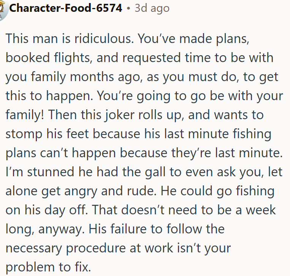
Task: Click the words 'alone get angry and rude.'
Action: coord(81,191)
